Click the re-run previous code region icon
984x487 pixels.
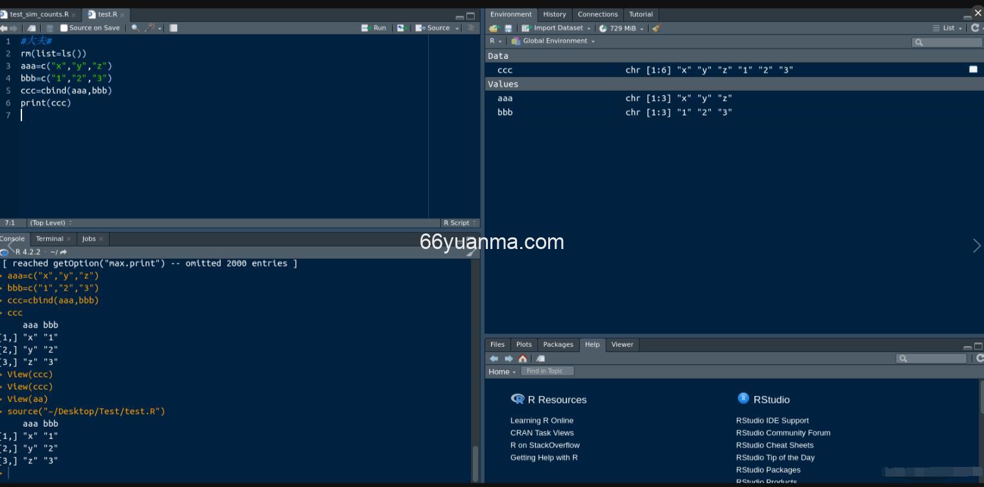coord(401,28)
